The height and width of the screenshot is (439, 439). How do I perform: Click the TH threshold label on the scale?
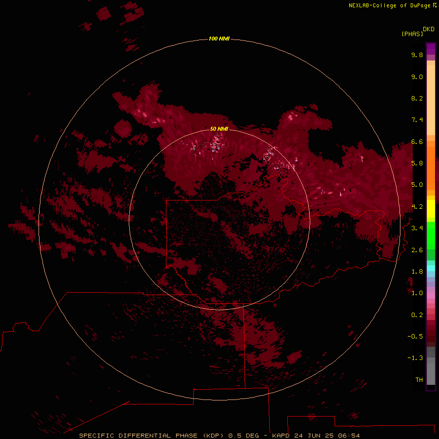click(419, 380)
